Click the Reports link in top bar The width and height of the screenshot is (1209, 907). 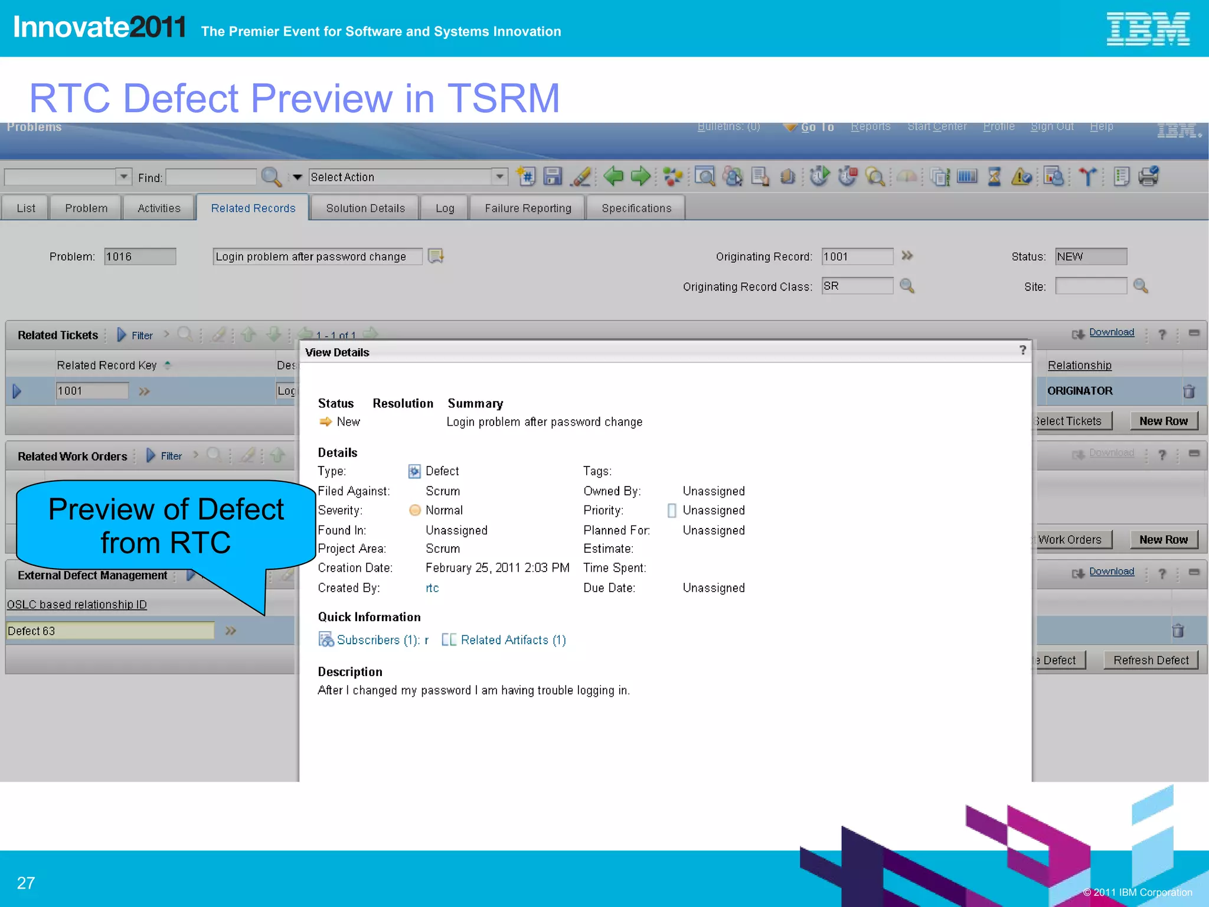(x=870, y=126)
